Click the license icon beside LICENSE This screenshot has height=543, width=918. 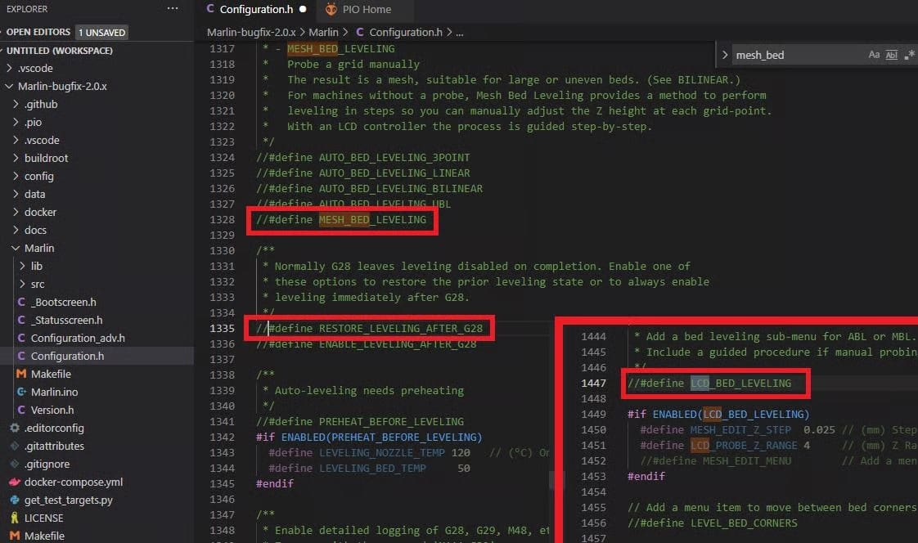coord(16,518)
